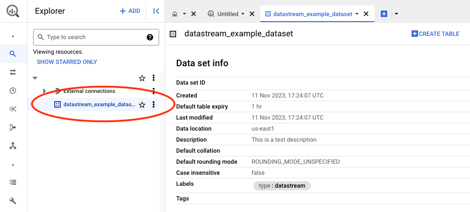Close the datastream_example_dataset tab
The height and width of the screenshot is (212, 470).
(366, 14)
